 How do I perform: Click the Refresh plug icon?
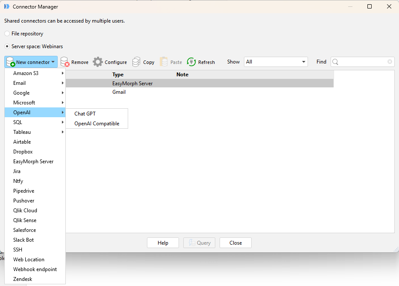[191, 62]
